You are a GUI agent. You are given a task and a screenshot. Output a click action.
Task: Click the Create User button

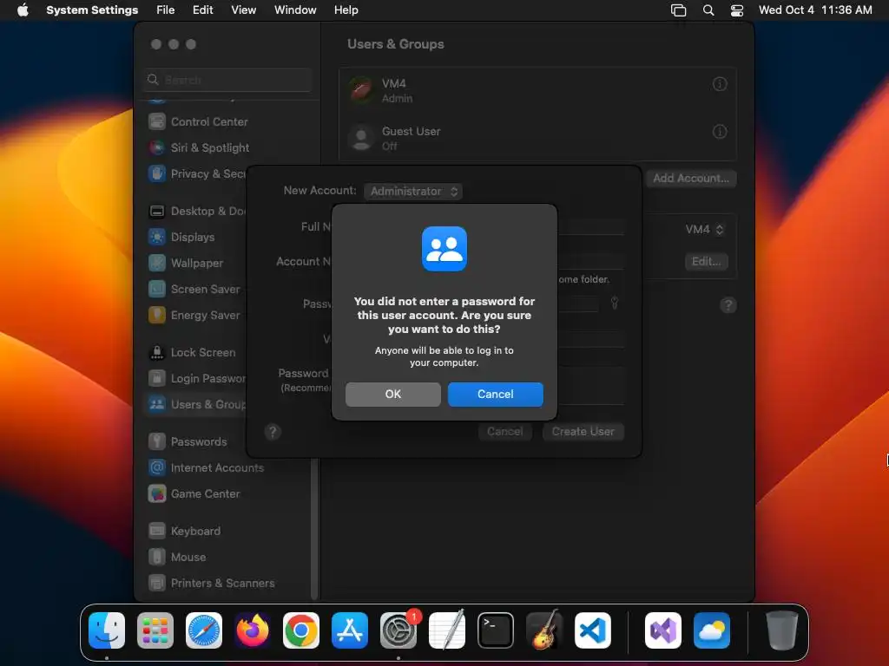pos(583,432)
